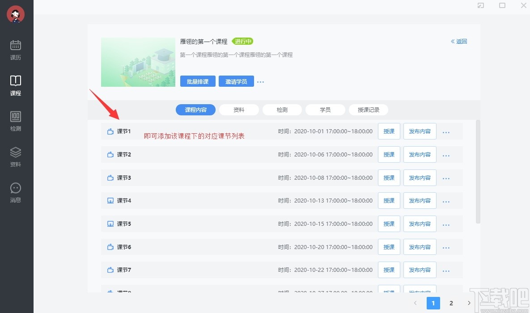Click 发布内容 for 课节3

420,178
